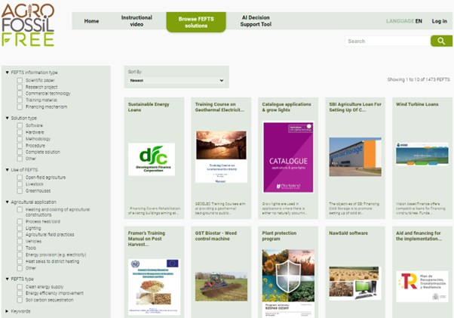Tick the Tools checkbox

20,248
